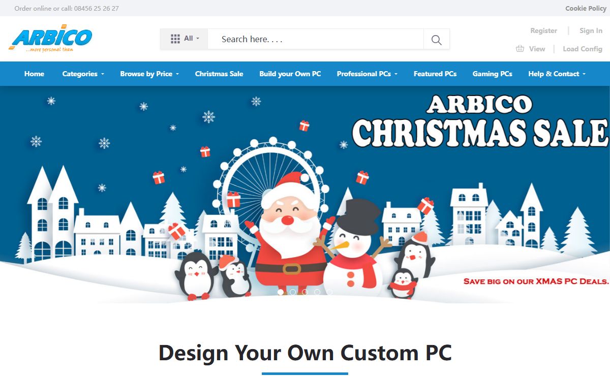This screenshot has width=610, height=376.
Task: Open the Gaming PCs page
Action: (x=492, y=74)
